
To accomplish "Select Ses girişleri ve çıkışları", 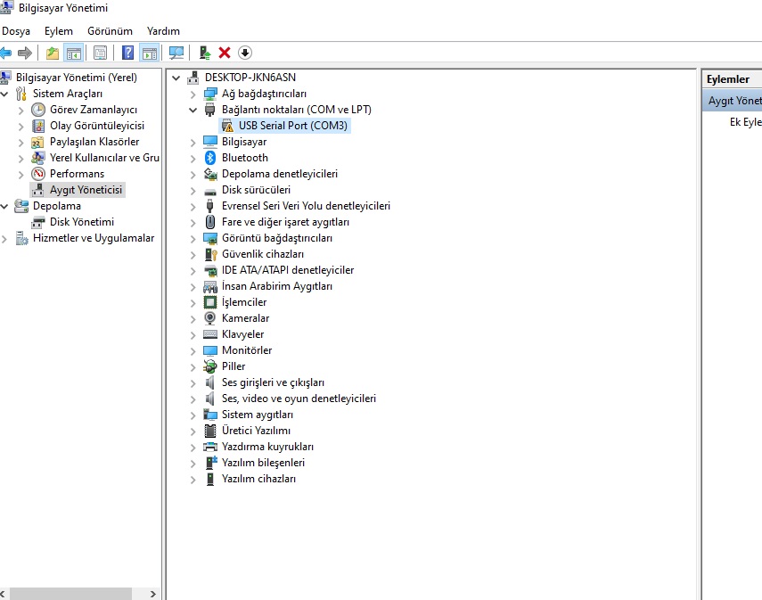I will pos(273,382).
